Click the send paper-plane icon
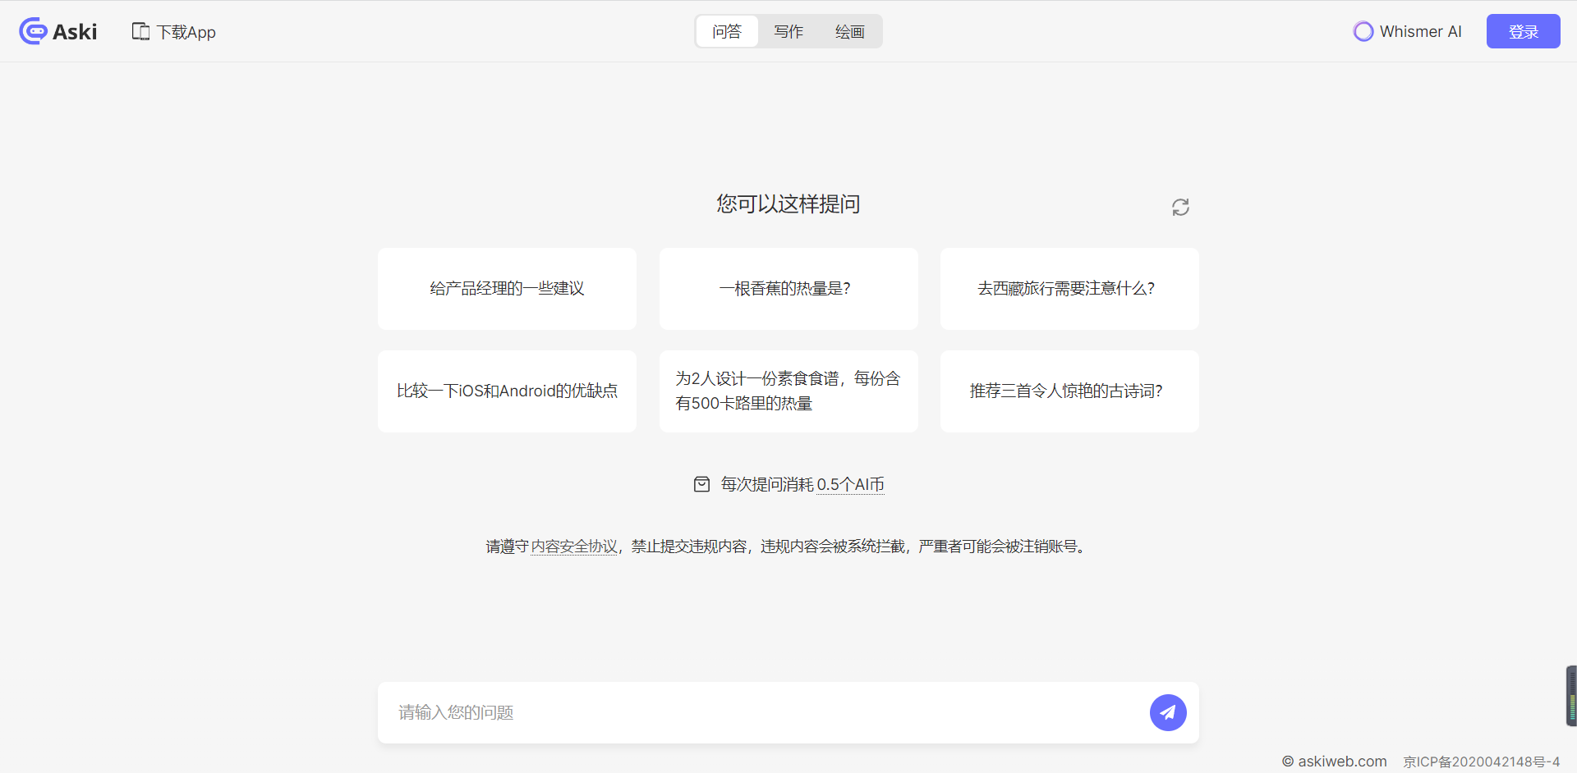The image size is (1577, 773). (1168, 712)
